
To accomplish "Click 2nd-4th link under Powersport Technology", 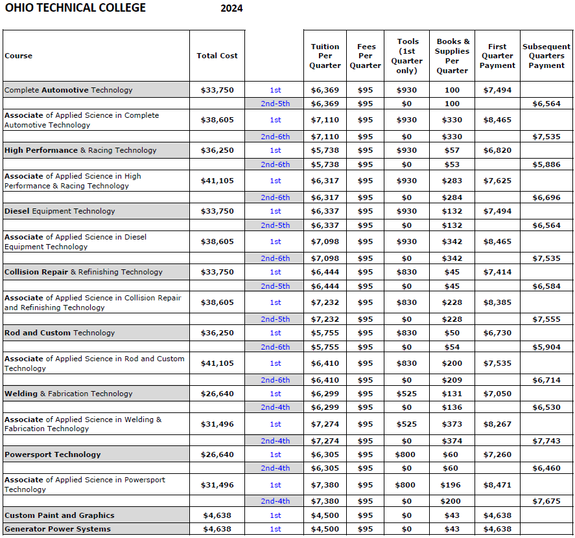I will 275,468.
